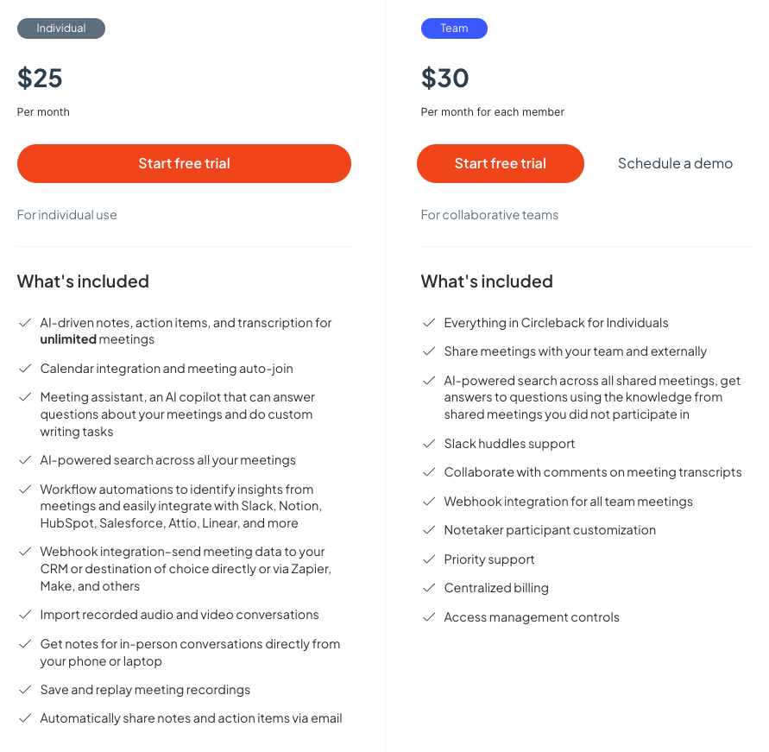The height and width of the screenshot is (752, 769).
Task: Click the $30 Team price
Action: point(444,79)
